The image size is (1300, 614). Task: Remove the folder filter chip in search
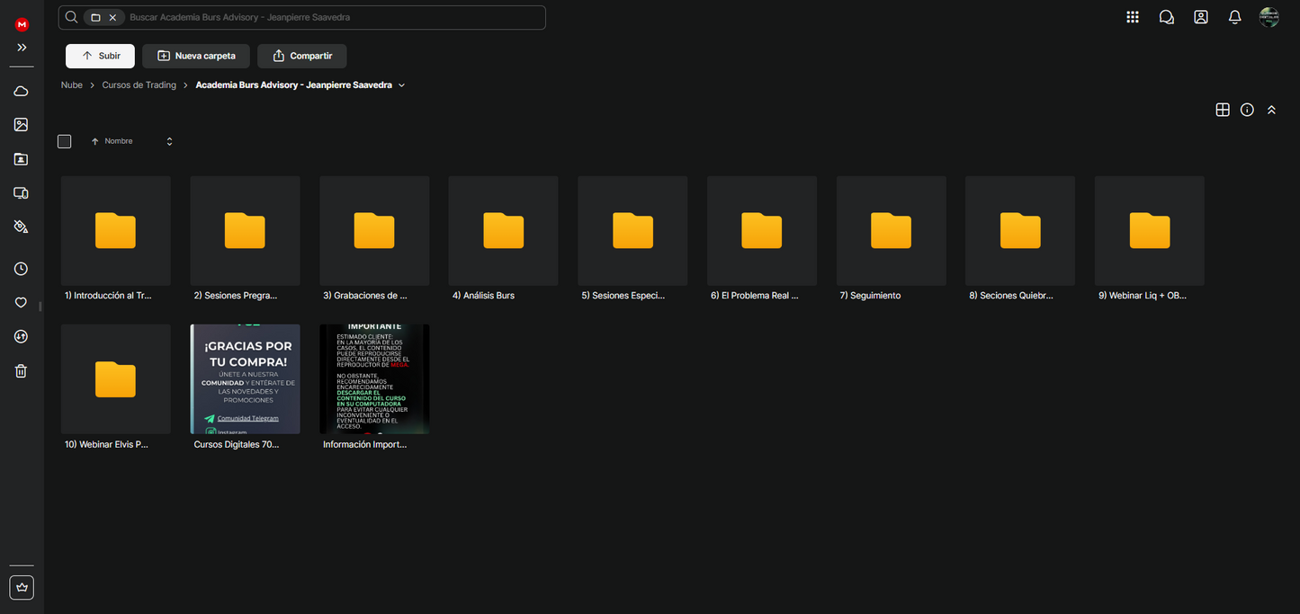coord(112,17)
